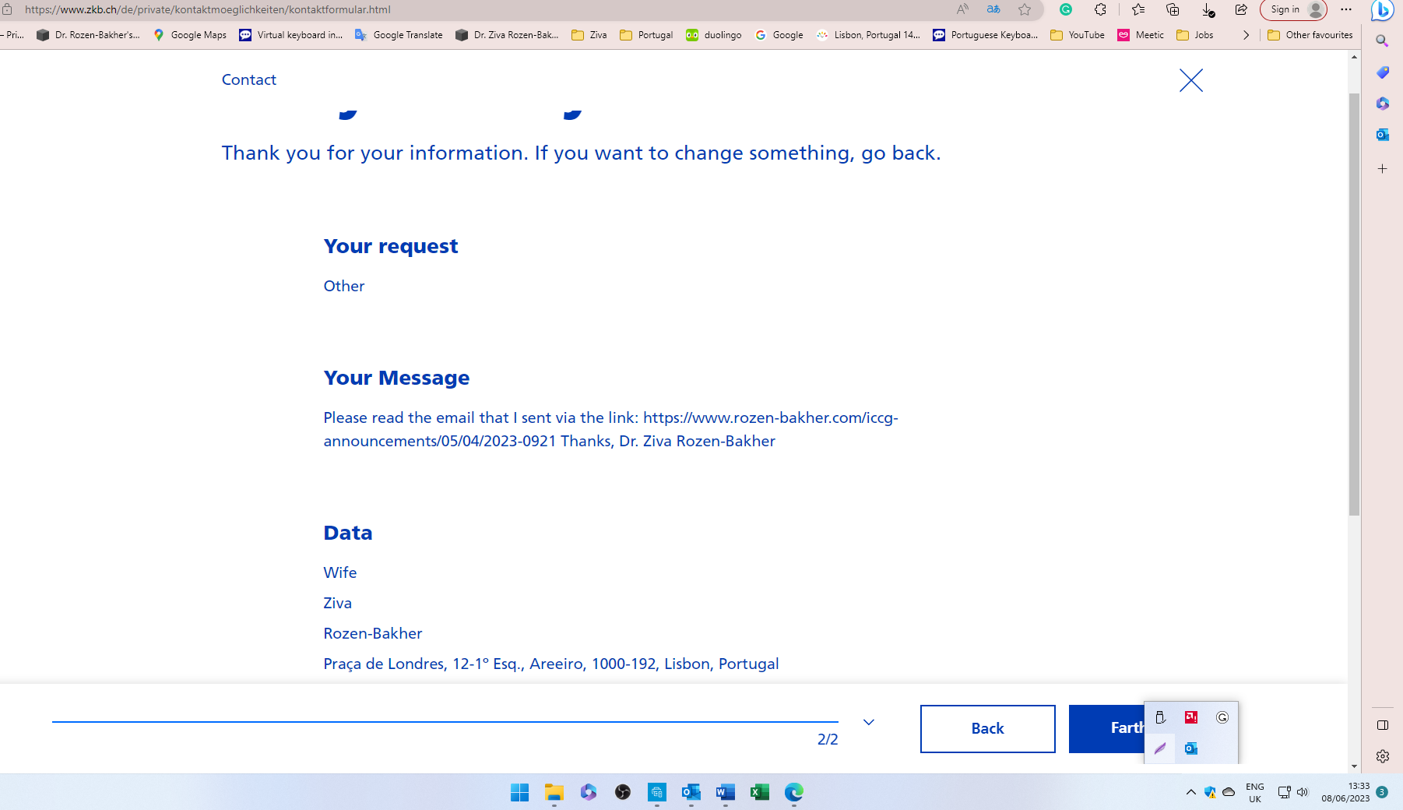Click the Read Aloud icon in address bar

pyautogui.click(x=962, y=9)
